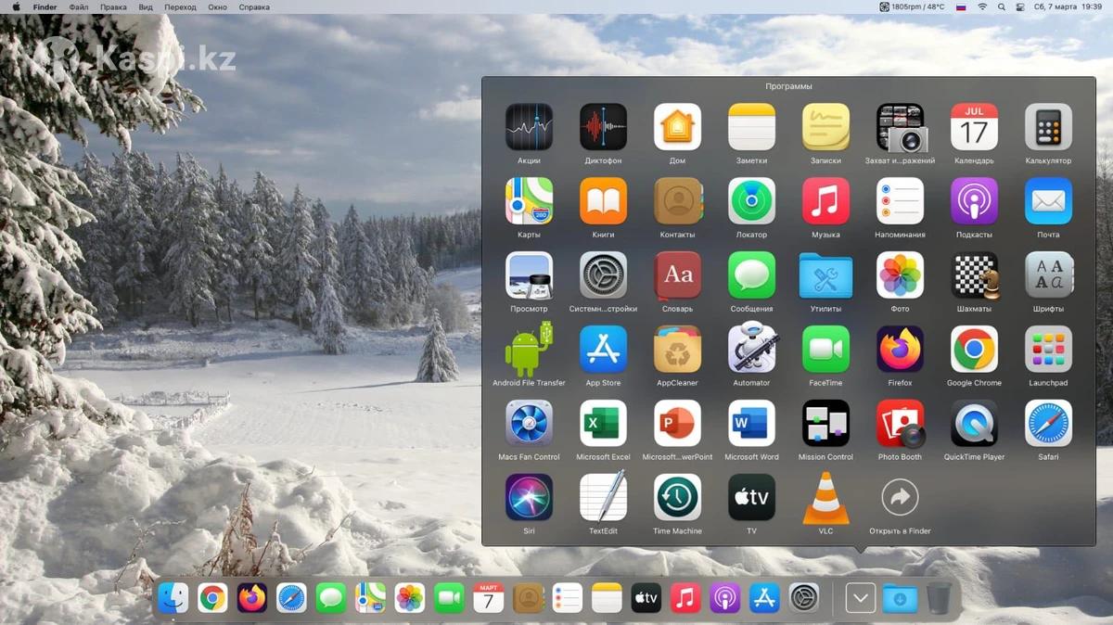The width and height of the screenshot is (1113, 625).
Task: Open Trash in the Dock
Action: 939,598
